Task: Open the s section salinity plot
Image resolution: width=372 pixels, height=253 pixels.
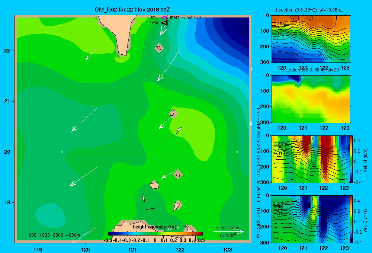Action: click(x=311, y=99)
